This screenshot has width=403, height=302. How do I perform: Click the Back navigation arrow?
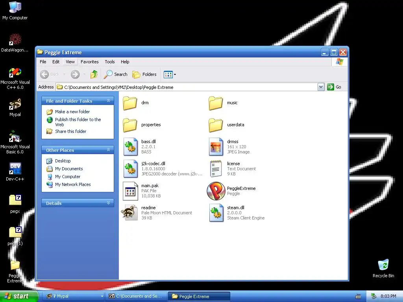44,74
